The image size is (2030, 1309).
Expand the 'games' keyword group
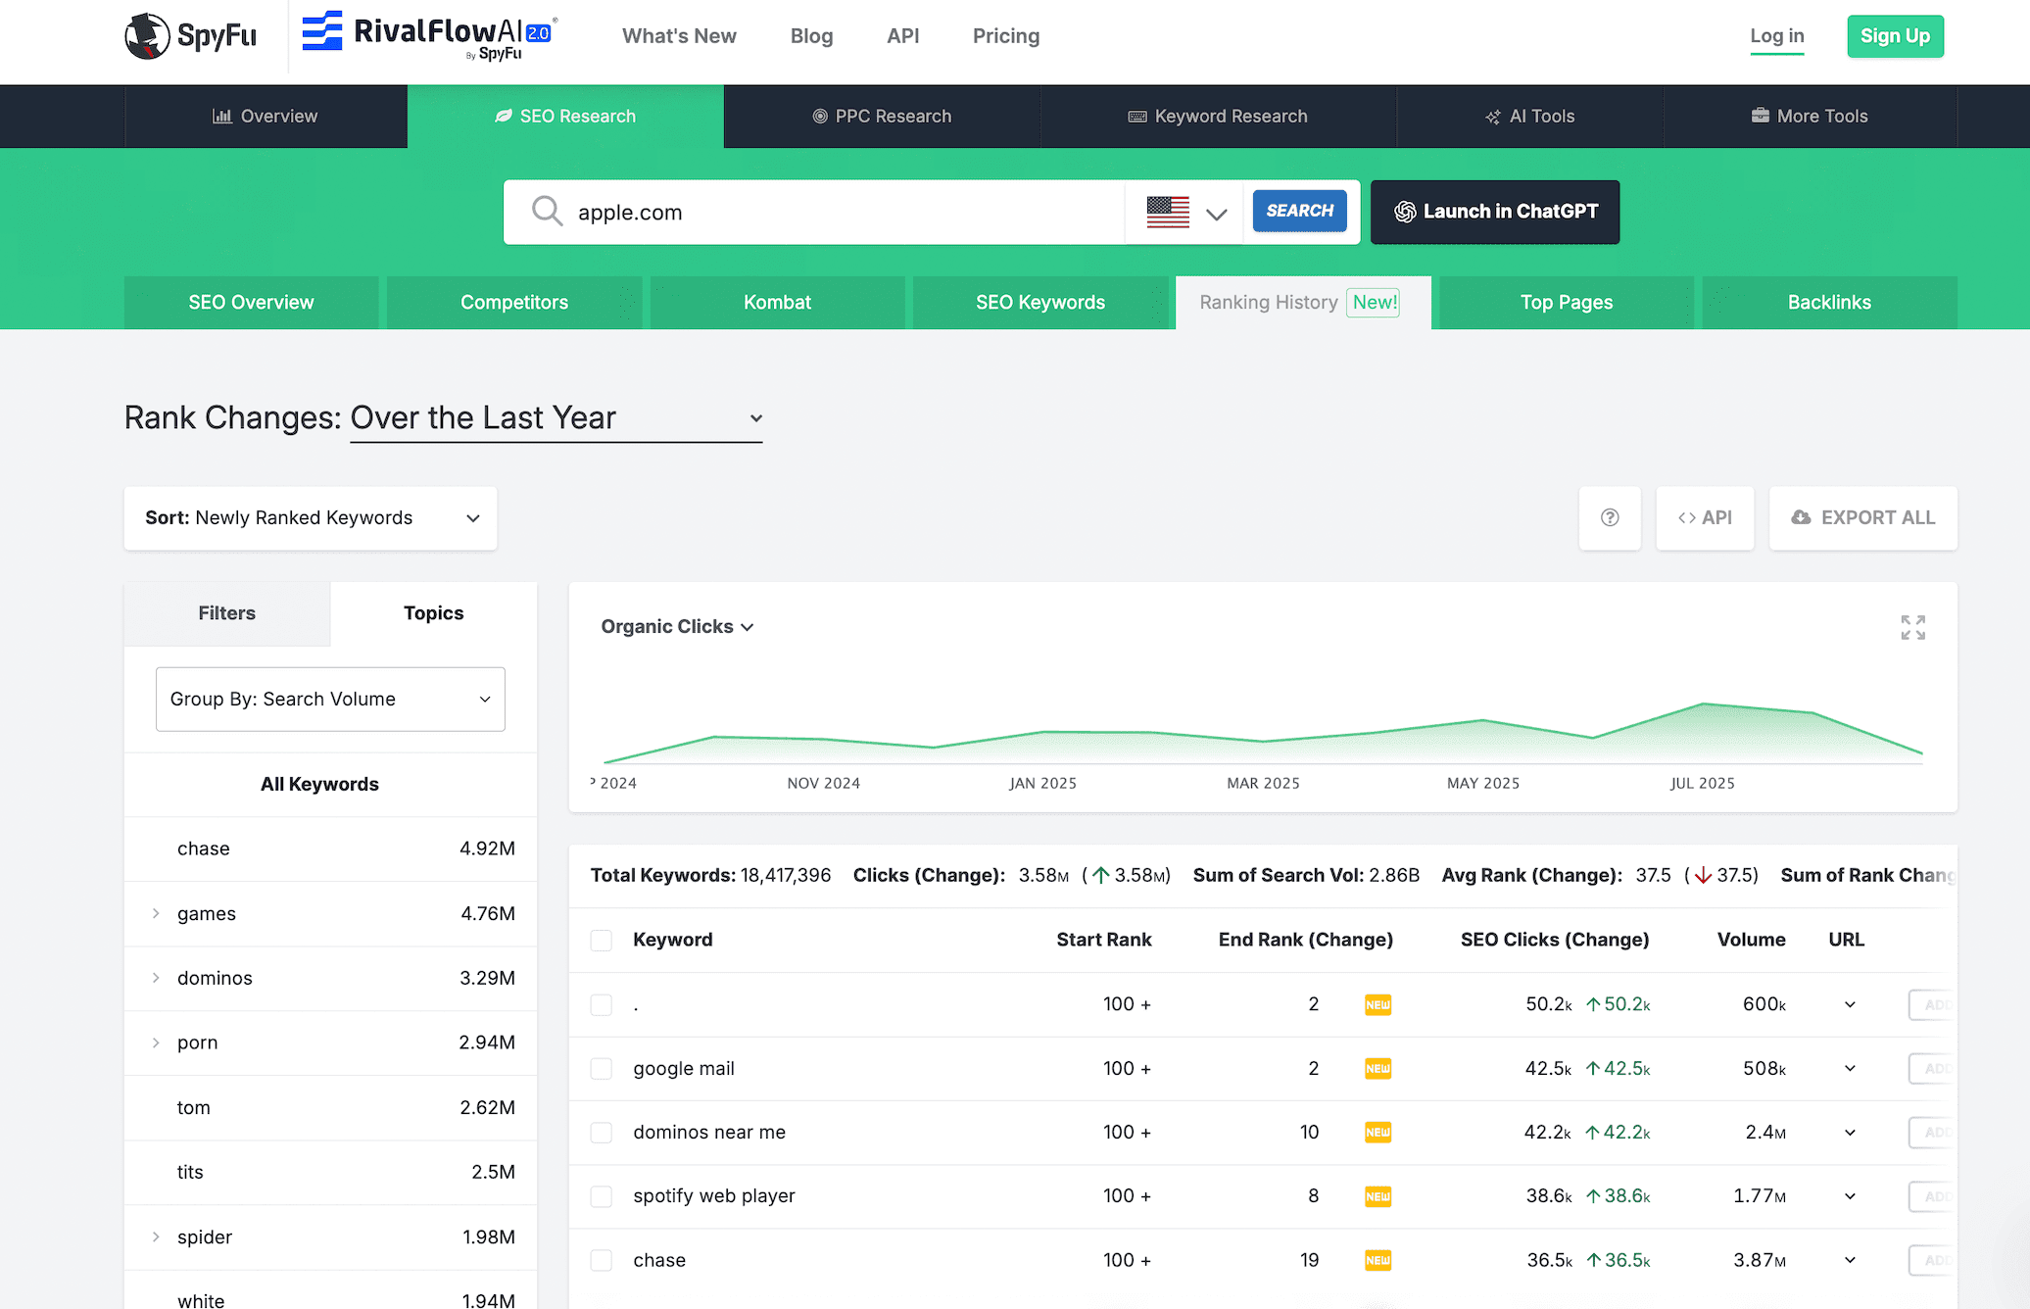coord(156,913)
